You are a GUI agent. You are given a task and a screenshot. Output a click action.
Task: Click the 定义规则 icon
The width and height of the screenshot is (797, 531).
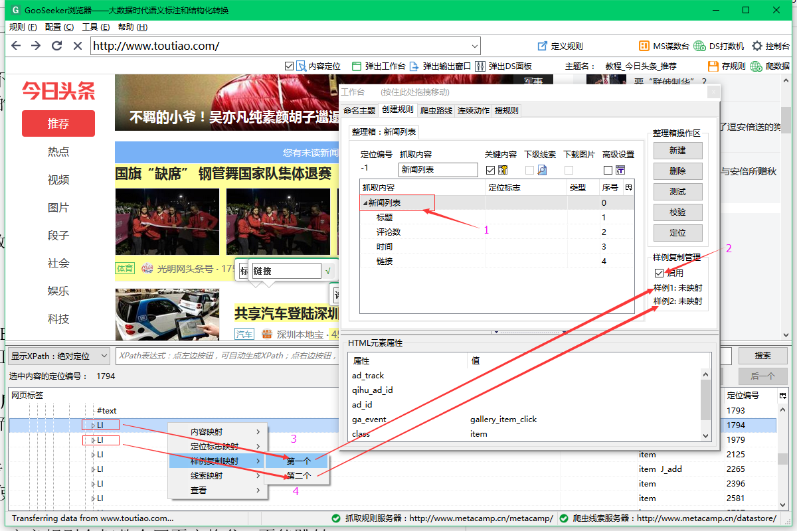click(x=543, y=46)
